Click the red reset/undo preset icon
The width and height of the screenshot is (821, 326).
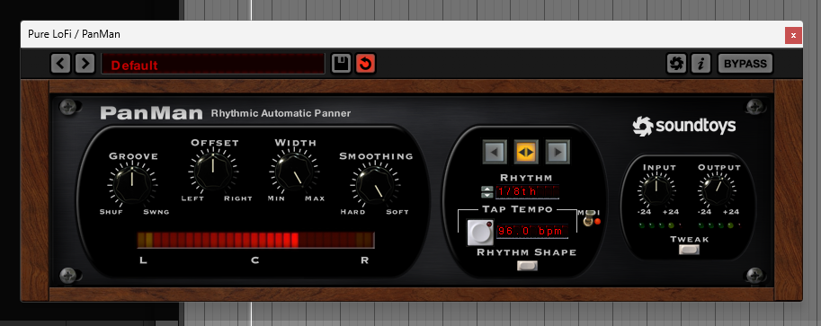click(x=365, y=64)
